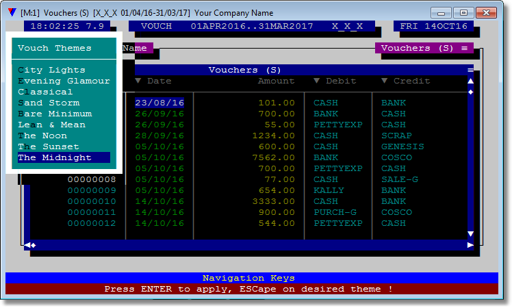Select voucher number 00000009
The height and width of the screenshot is (308, 512).
[x=92, y=190]
